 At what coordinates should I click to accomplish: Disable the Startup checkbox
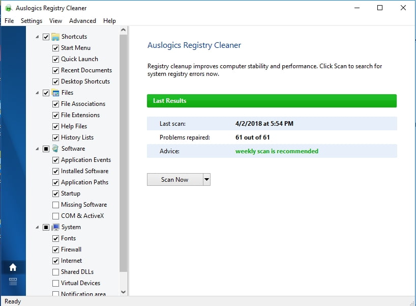click(x=55, y=193)
